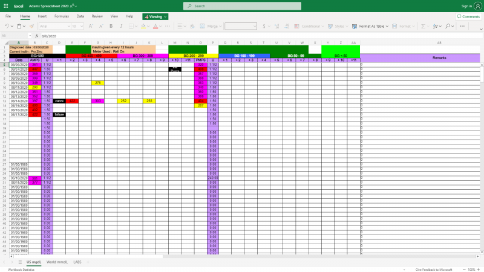Click the Format Painter icon
Viewport: 484px width, 272px height.
(30, 27)
